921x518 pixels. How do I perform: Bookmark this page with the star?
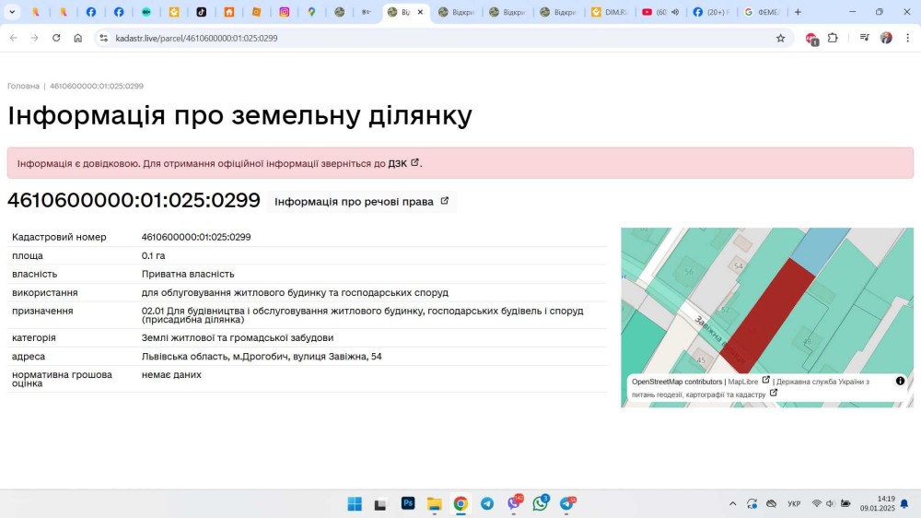click(x=781, y=38)
